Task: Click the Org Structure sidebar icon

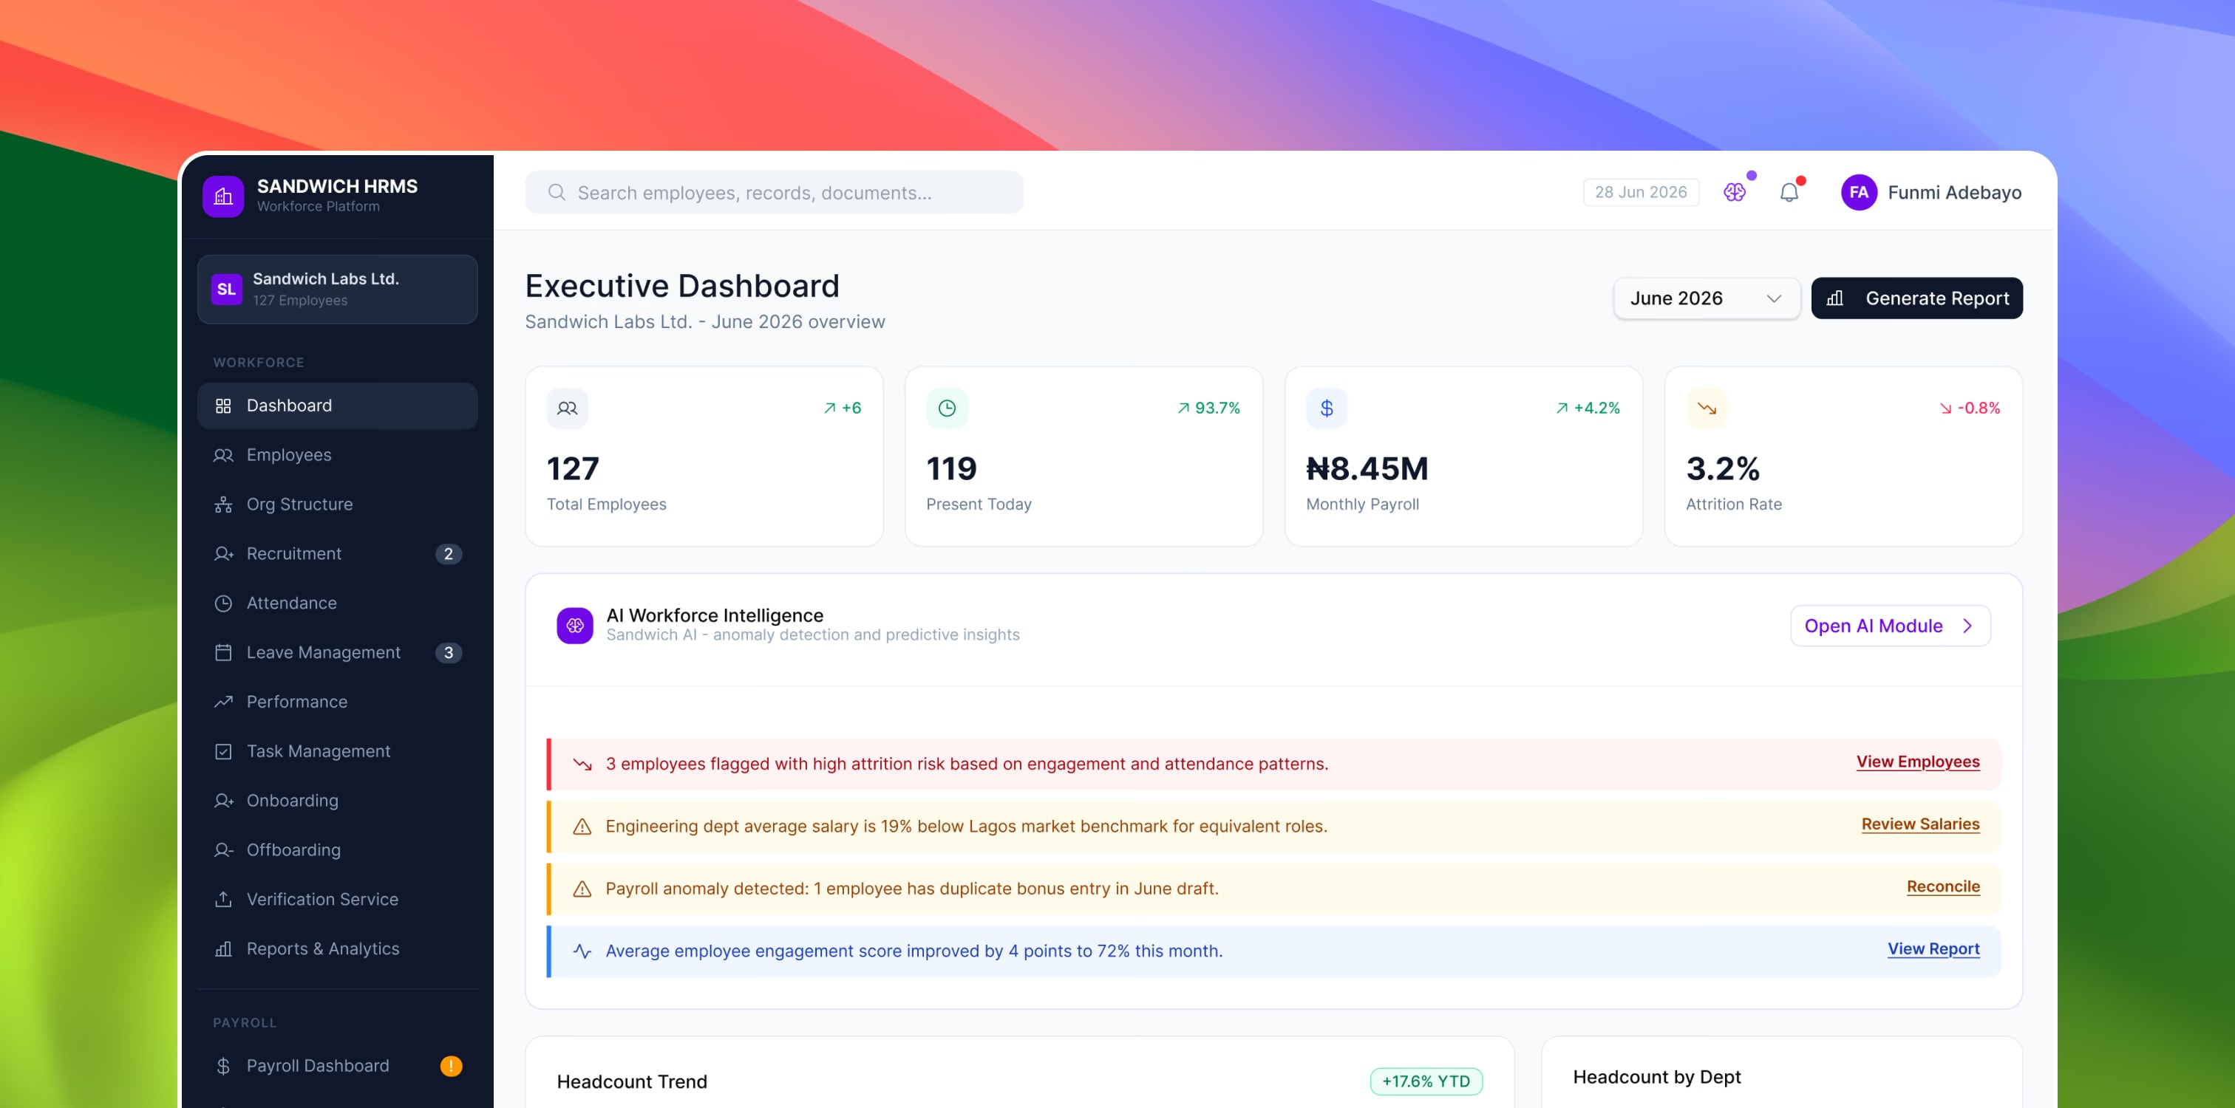Action: [x=223, y=505]
